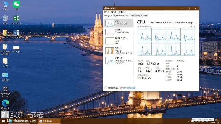Open the Control Panel desktop icon
Image resolution: width=221 pixels, height=124 pixels.
point(5,76)
